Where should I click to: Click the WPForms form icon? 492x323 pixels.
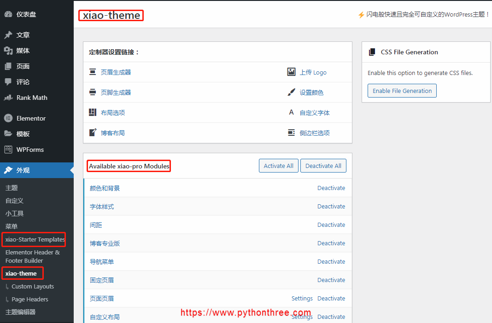(x=8, y=150)
